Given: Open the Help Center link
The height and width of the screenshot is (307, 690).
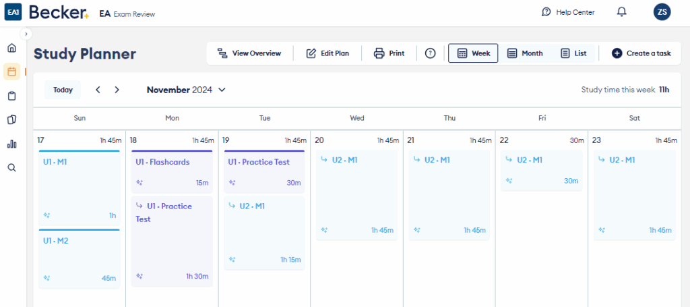Looking at the screenshot, I should click(x=568, y=12).
